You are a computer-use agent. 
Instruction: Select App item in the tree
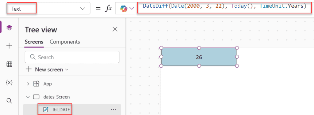pos(48,84)
